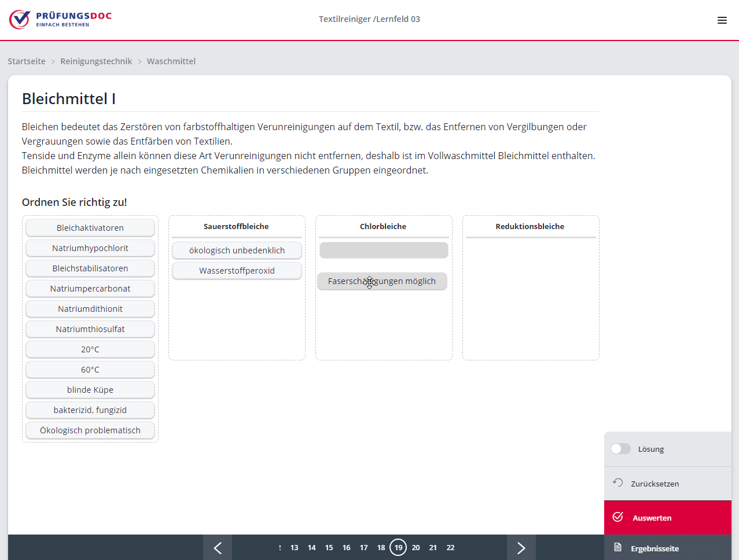Click the Waschmittel breadcrumb

[171, 61]
